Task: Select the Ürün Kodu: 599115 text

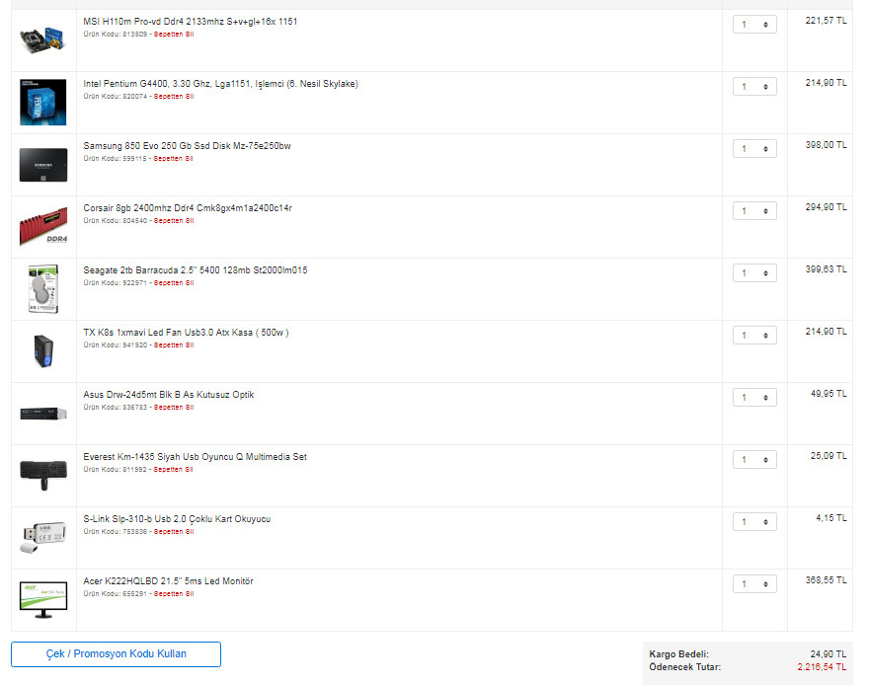Action: pyautogui.click(x=116, y=158)
